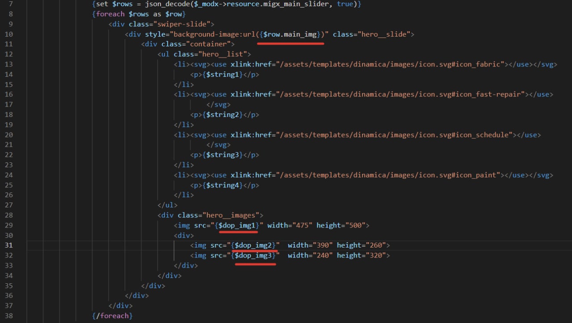Viewport: 572px width, 323px height.
Task: Click the {$string4} placeholder
Action: pyautogui.click(x=222, y=185)
